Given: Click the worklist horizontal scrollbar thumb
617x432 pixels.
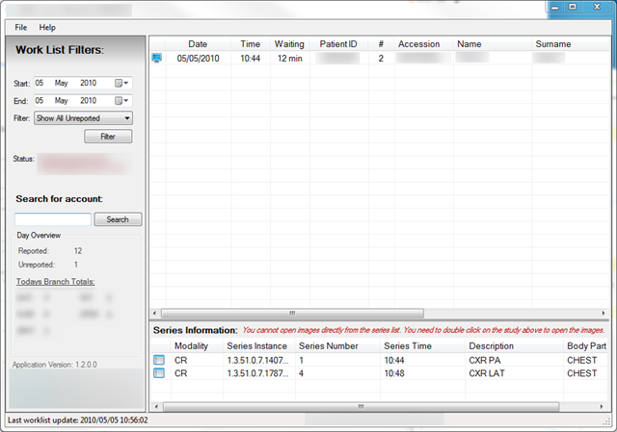Looking at the screenshot, I should (x=292, y=314).
